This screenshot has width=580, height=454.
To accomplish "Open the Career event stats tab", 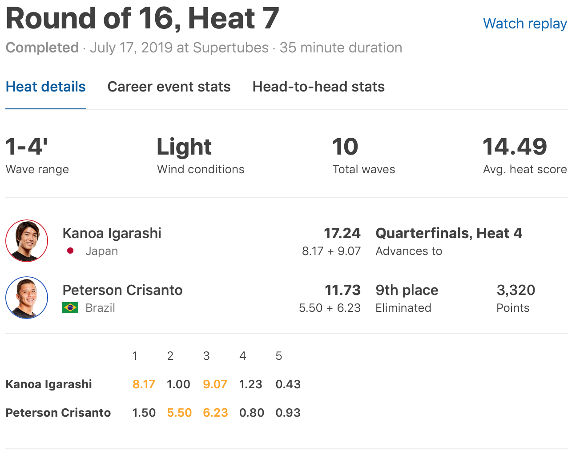I will coord(169,87).
